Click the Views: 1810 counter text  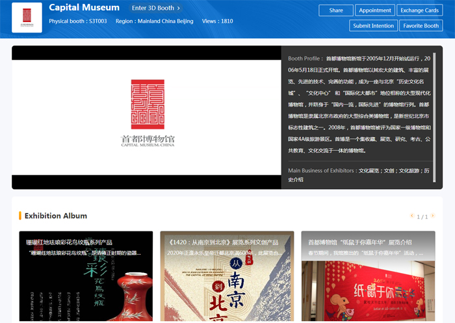(217, 21)
